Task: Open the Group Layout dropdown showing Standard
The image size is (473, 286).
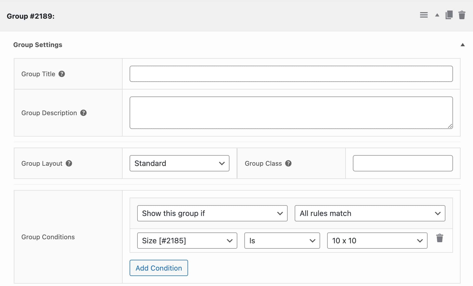Action: coord(179,163)
